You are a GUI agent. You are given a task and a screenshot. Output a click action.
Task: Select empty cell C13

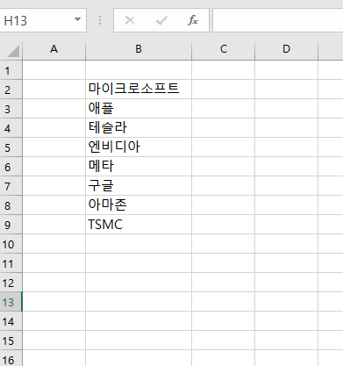[224, 301]
